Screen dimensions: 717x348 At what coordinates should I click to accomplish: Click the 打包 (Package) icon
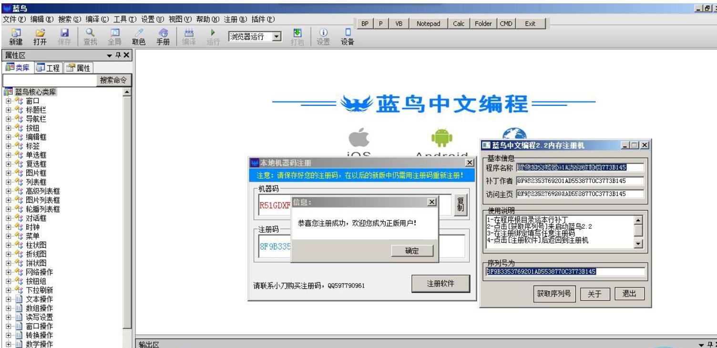298,32
